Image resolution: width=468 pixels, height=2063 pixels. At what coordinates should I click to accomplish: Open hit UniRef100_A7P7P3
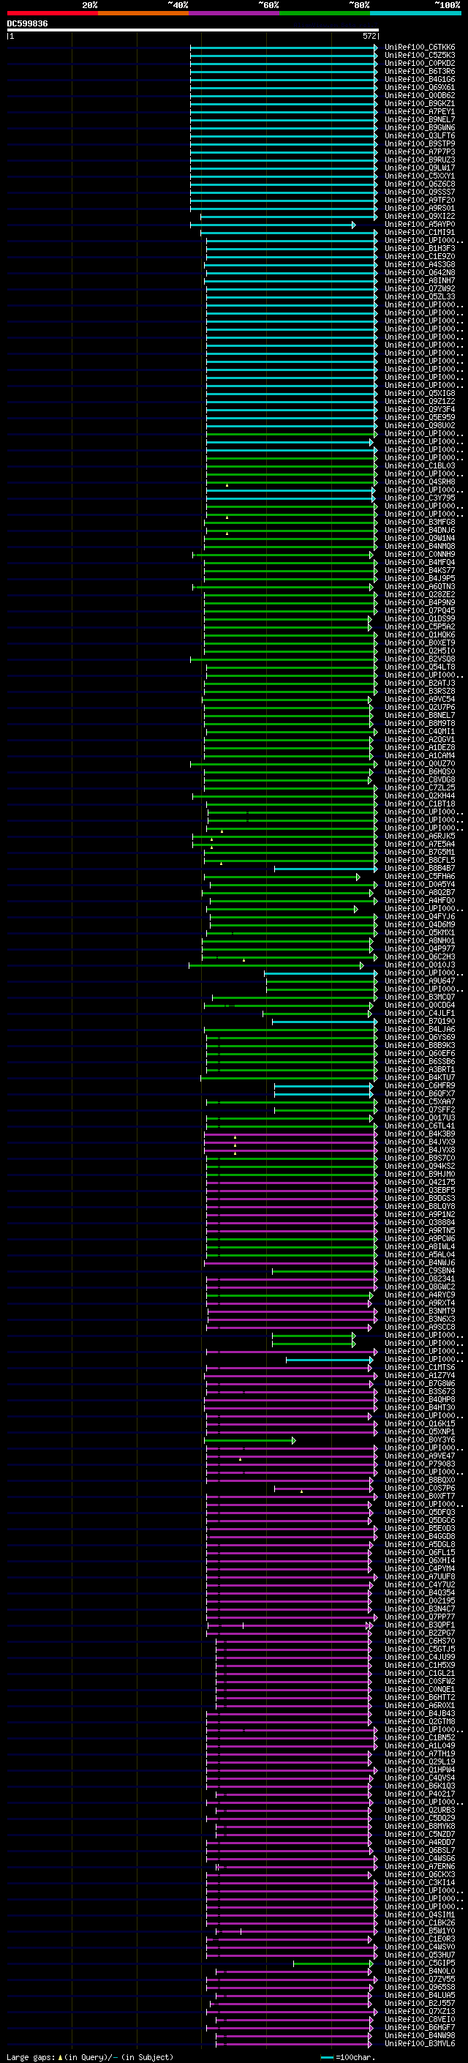[420, 152]
